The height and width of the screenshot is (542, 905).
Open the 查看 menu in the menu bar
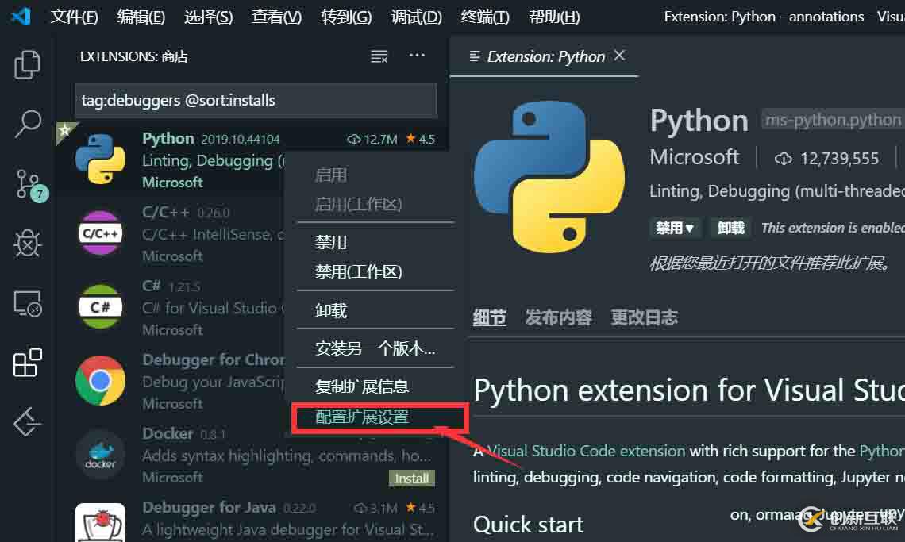[x=275, y=17]
